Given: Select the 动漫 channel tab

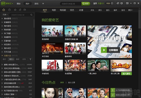Looking at the screenshot, I should [x=81, y=10].
